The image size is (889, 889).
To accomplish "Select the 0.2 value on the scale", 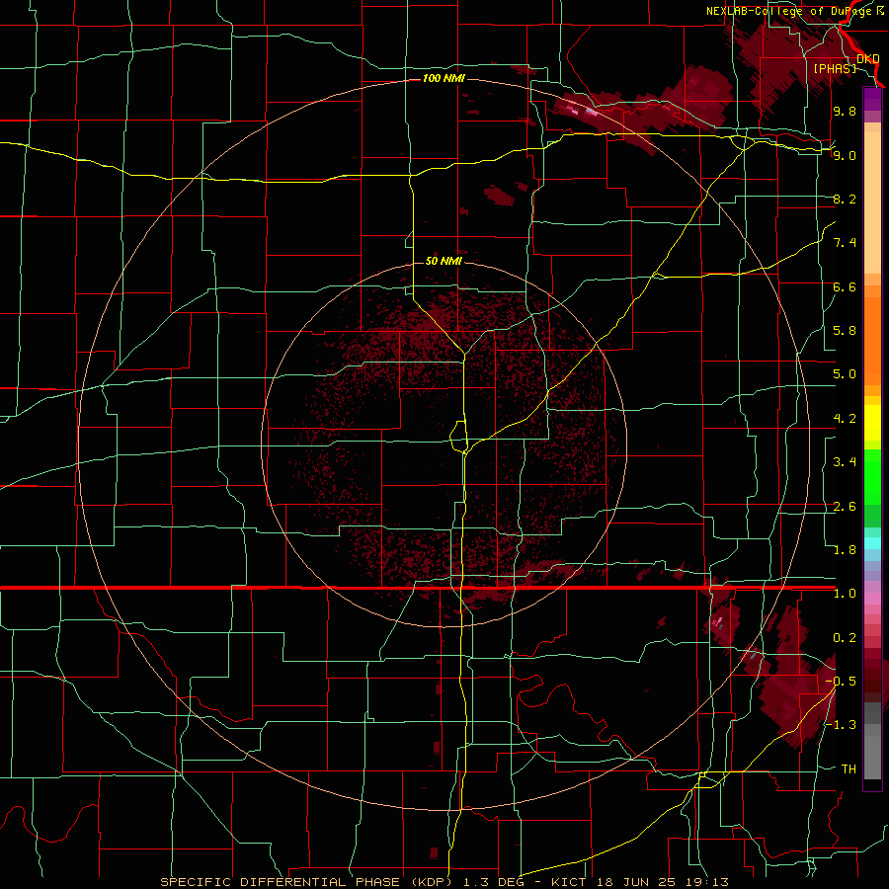I will point(845,638).
